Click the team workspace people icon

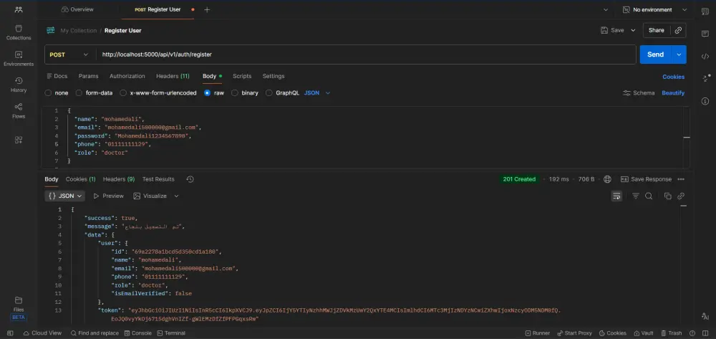[x=19, y=9]
